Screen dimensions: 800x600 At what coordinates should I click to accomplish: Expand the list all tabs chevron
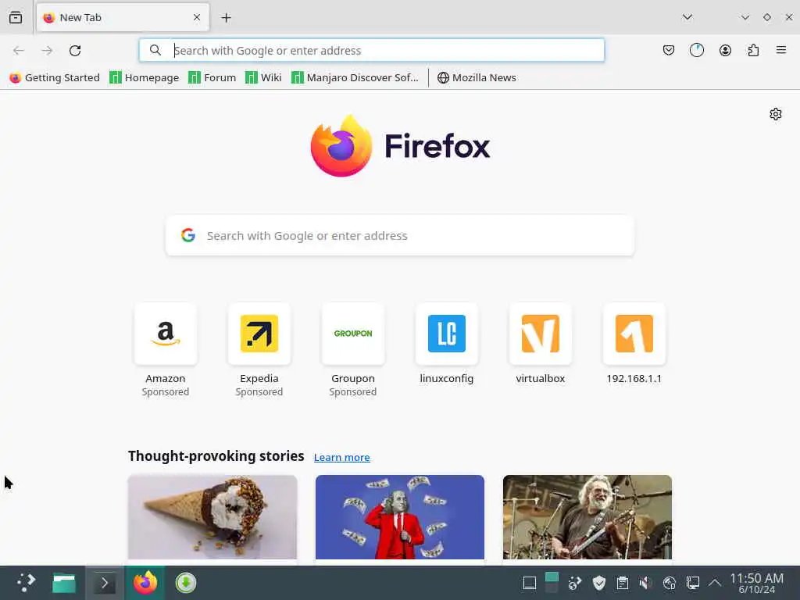687,17
